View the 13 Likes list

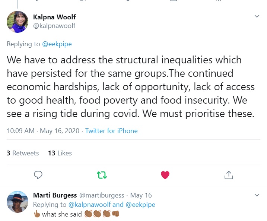[x=60, y=153]
